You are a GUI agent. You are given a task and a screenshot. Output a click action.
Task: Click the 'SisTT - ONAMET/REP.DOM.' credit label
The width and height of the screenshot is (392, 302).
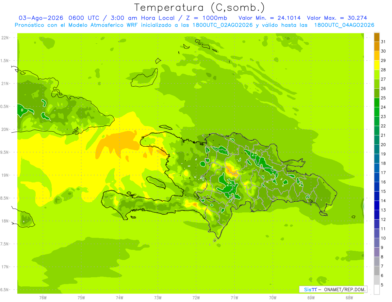(x=333, y=289)
